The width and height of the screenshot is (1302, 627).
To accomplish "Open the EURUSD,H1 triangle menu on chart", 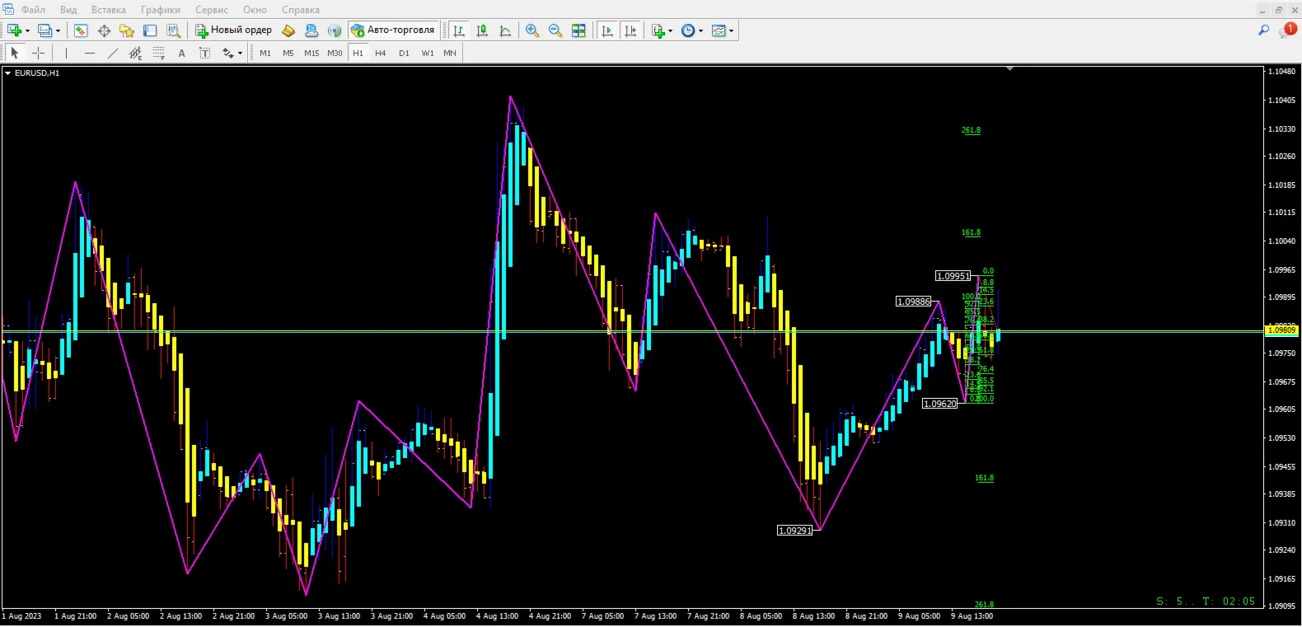I will tap(7, 73).
